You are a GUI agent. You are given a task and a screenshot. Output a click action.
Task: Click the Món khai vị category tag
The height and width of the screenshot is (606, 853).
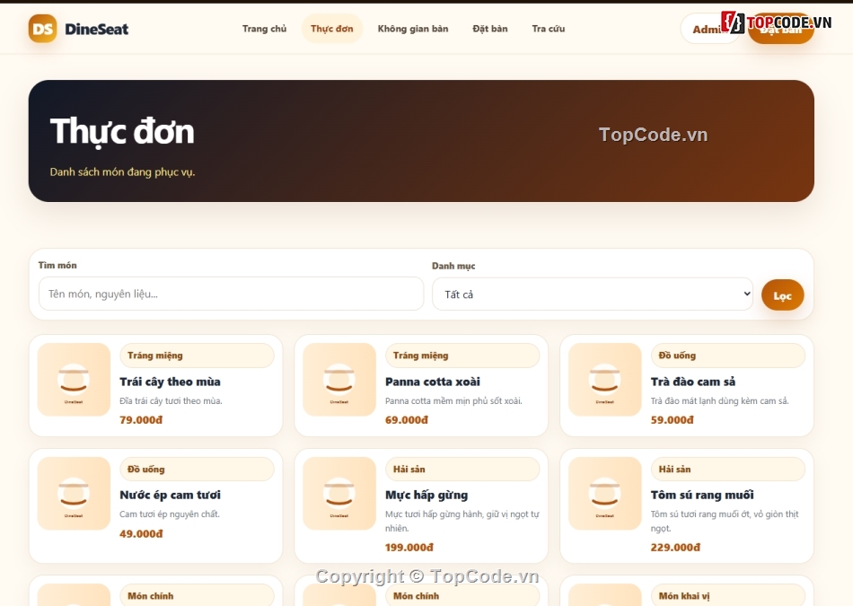(728, 595)
